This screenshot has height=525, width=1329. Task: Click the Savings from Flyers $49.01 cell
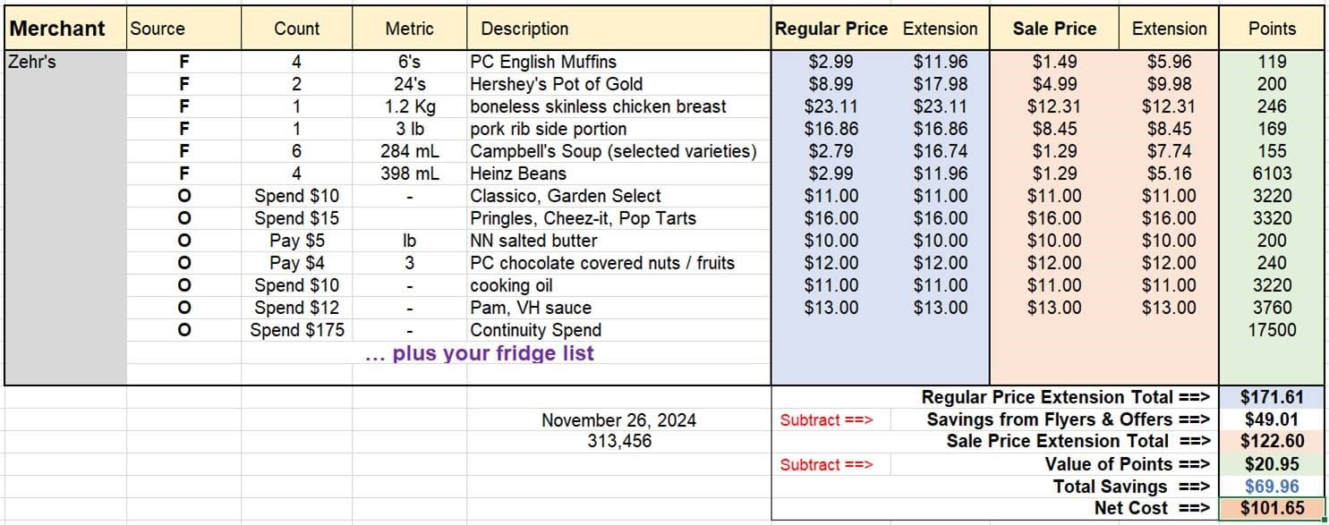(x=1272, y=419)
